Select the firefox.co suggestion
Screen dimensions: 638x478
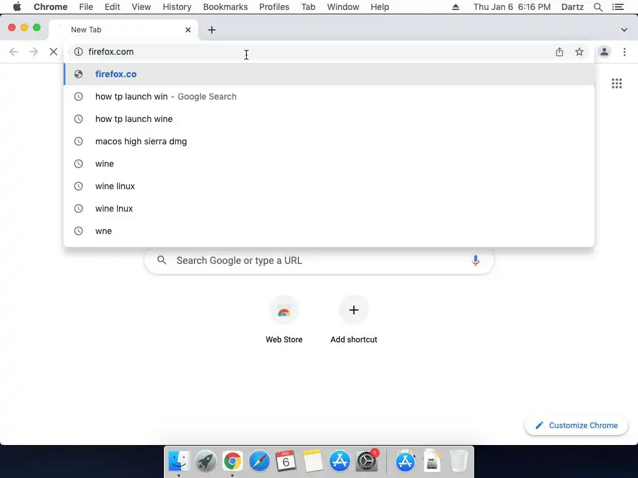coord(329,74)
